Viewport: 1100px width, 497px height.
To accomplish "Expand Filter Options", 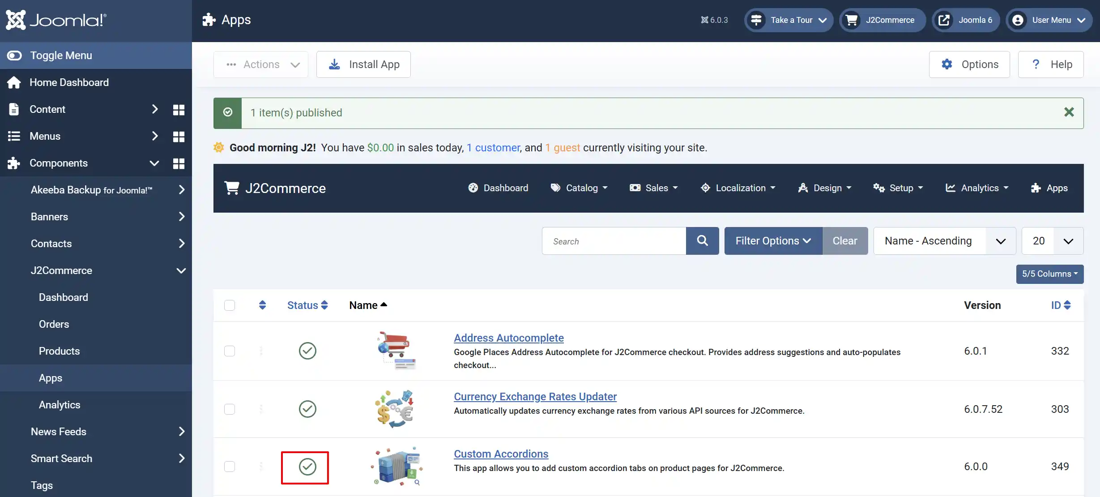I will tap(773, 241).
